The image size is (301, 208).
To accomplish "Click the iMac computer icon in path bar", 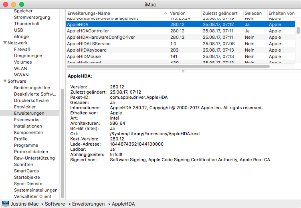I will [x=5, y=204].
